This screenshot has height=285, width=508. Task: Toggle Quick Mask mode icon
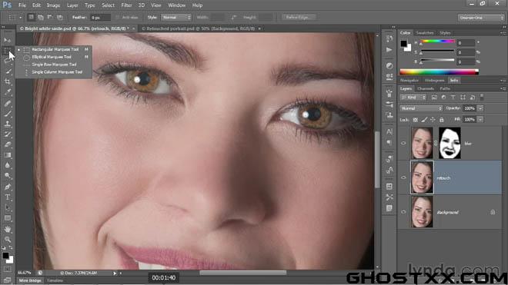(7, 269)
